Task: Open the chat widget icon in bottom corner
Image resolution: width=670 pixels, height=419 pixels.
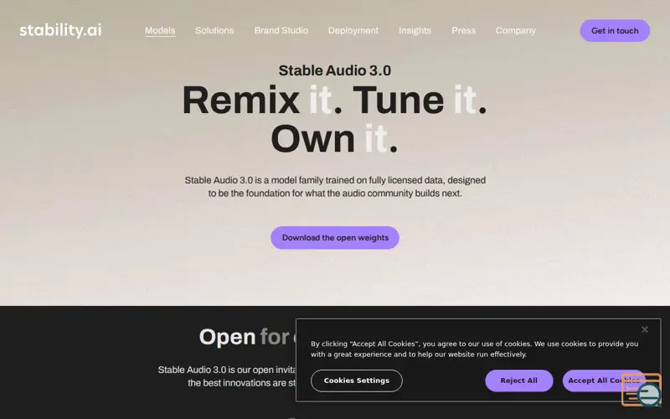Action: pyautogui.click(x=642, y=390)
